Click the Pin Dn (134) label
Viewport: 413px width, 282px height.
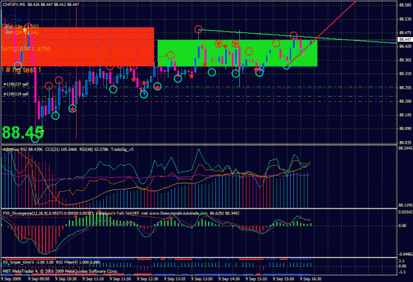coord(22,32)
